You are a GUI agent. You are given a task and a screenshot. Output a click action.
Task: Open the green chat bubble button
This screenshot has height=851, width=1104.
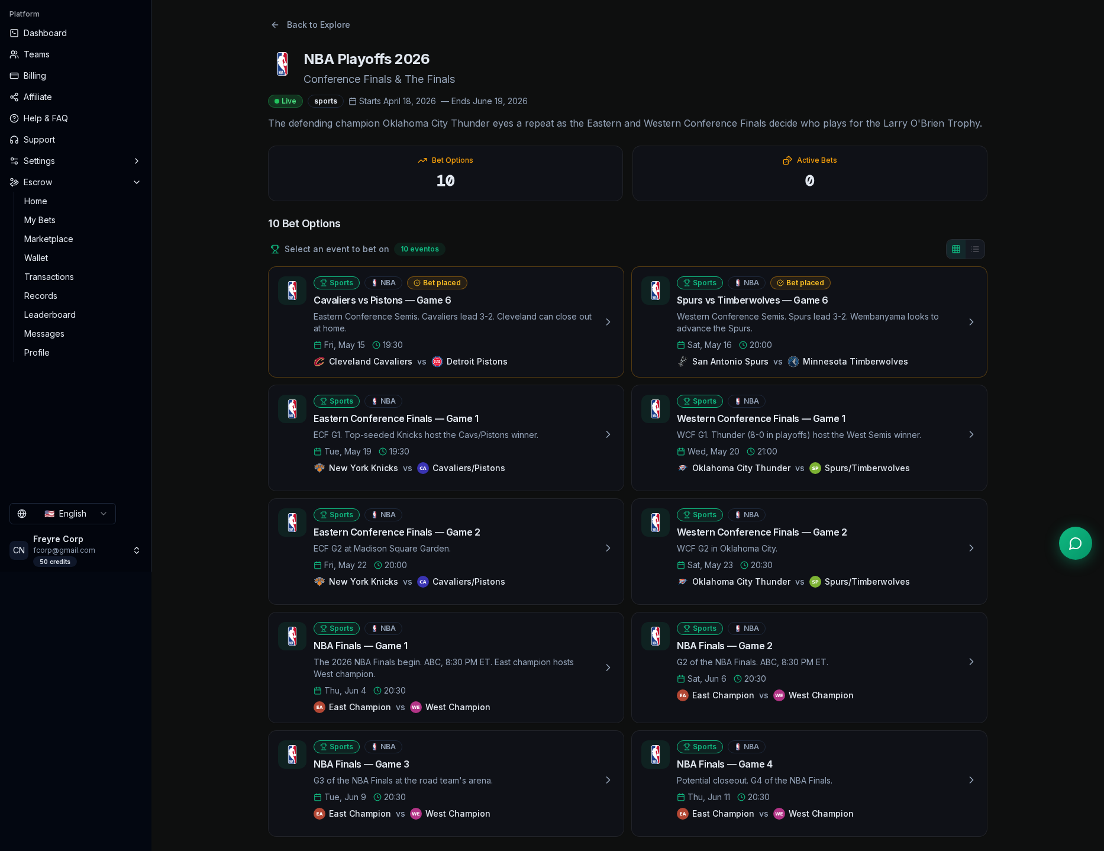click(x=1076, y=543)
